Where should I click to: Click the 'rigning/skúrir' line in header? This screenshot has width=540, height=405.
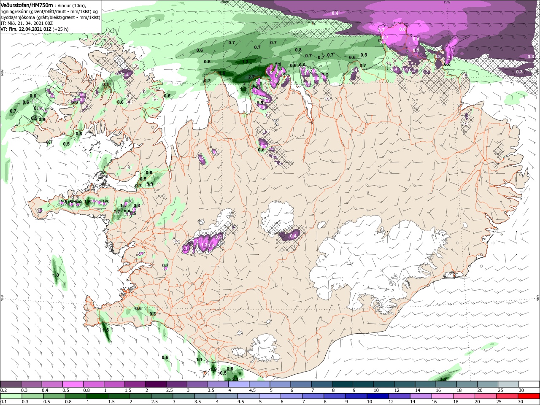pyautogui.click(x=50, y=11)
